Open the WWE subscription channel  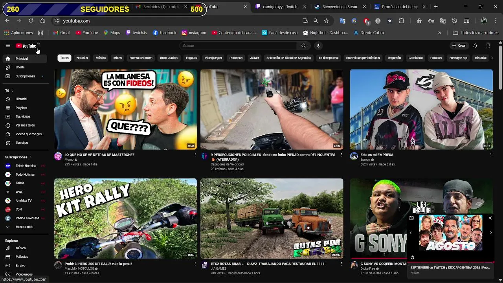coord(25,192)
